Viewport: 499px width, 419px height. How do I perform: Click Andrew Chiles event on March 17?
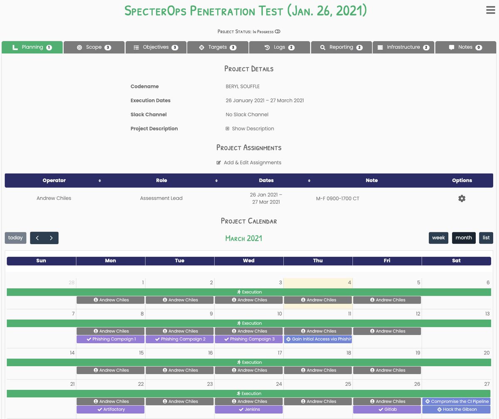point(249,370)
